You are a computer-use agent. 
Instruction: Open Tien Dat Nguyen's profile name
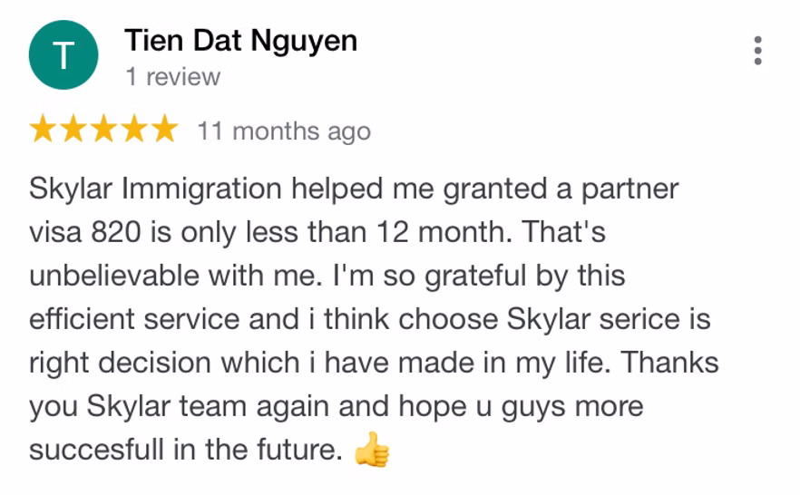click(240, 41)
